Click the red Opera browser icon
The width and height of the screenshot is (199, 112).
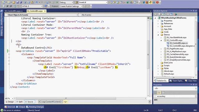pyautogui.click(x=157, y=2)
